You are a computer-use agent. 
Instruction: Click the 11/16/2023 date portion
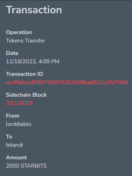tap(22, 62)
